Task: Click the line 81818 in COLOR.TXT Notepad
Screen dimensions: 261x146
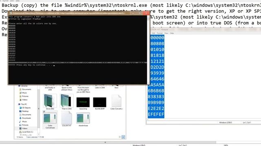Action: point(157,56)
